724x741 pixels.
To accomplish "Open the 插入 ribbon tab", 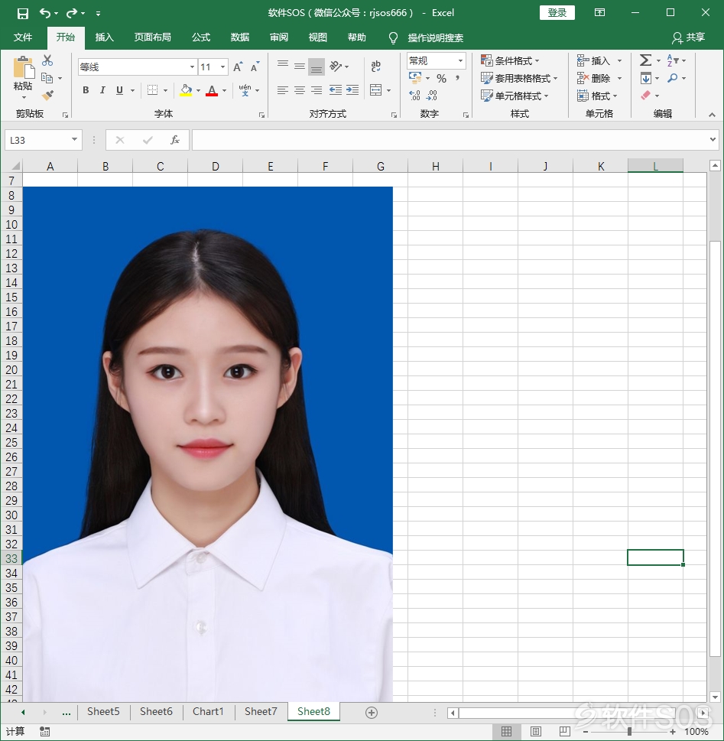I will 105,37.
